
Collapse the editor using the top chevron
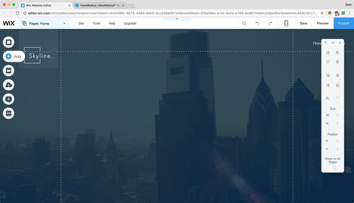(x=177, y=19)
